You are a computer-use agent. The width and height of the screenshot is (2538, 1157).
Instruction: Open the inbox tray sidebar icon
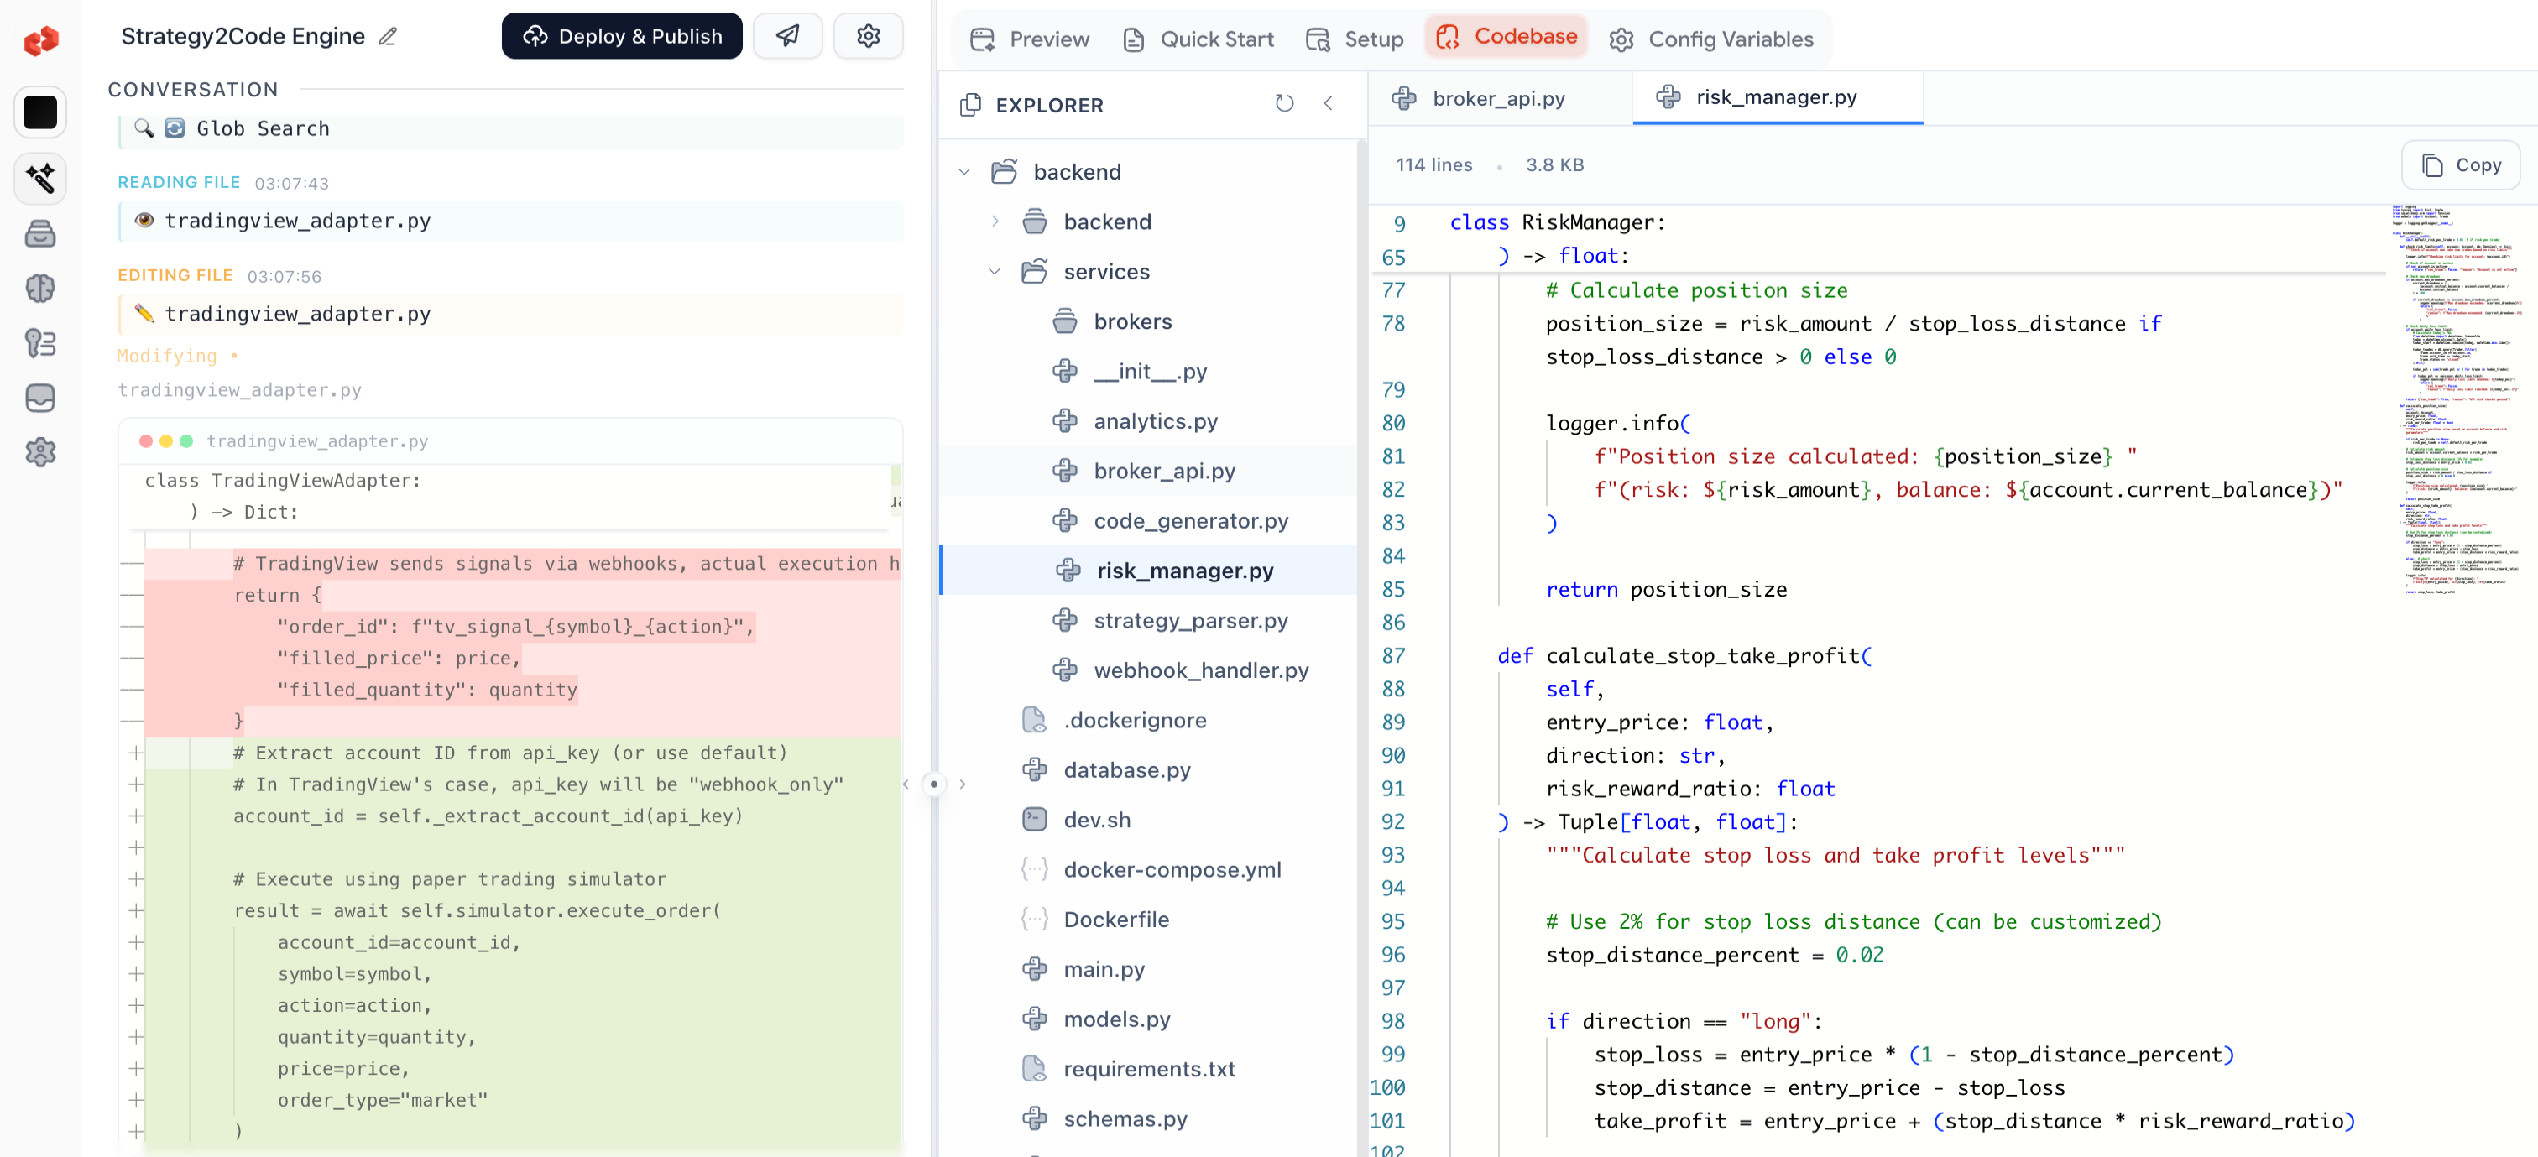click(40, 398)
